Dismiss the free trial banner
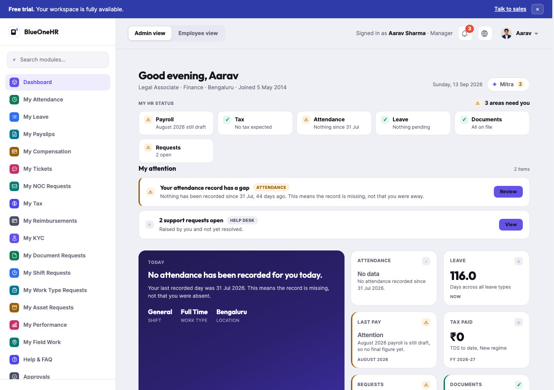Screen dimensions: 554x390 (537, 9)
